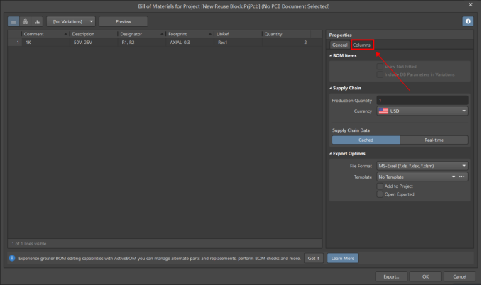Click the ellipsis browse button beside Template

click(462, 177)
